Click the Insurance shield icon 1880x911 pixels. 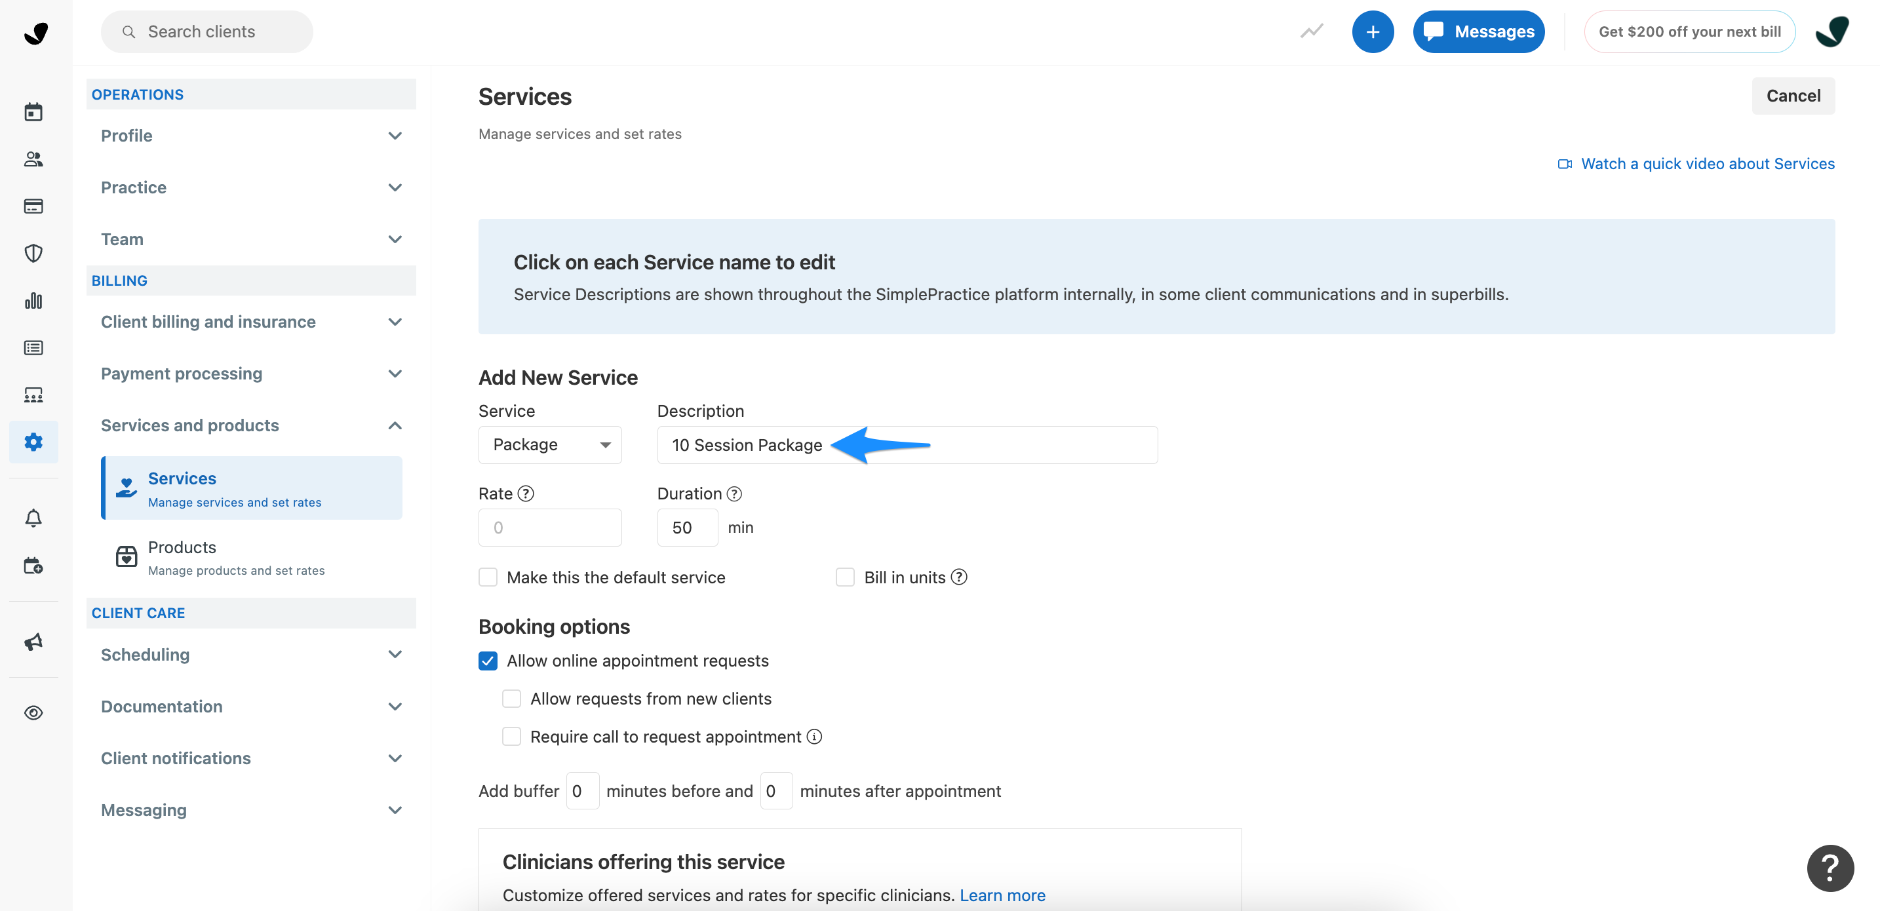point(33,252)
